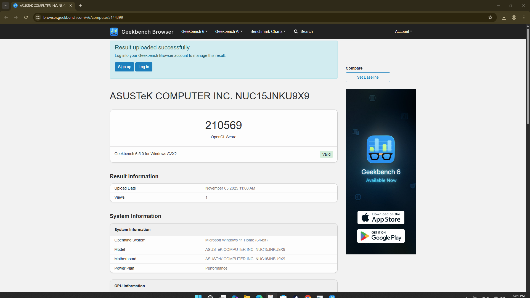
Task: Expand the Geekbench AI dropdown menu
Action: [229, 31]
